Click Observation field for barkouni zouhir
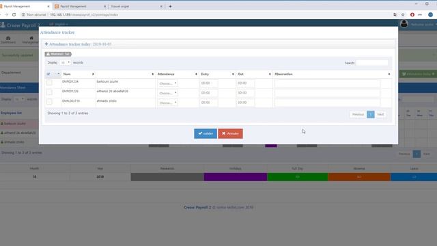The height and width of the screenshot is (246, 437). click(x=327, y=83)
